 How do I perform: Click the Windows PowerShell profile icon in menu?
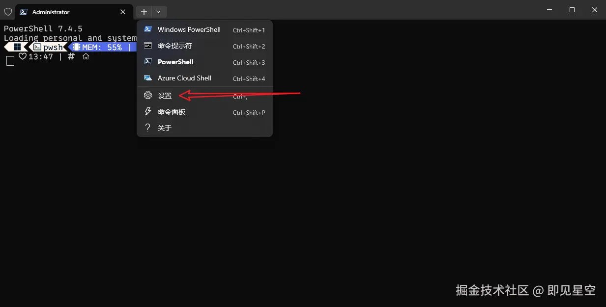[x=147, y=29]
